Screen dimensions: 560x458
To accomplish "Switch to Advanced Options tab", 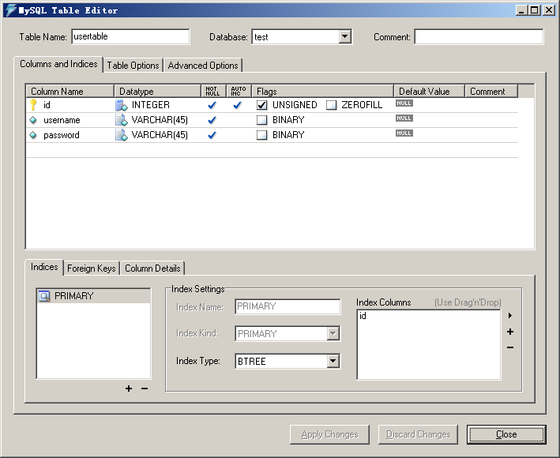I will coord(203,66).
